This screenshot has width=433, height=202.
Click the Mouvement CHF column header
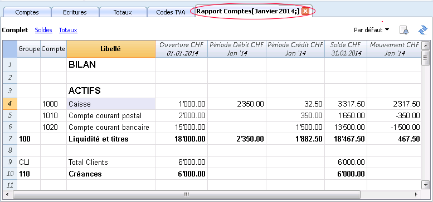(394, 49)
